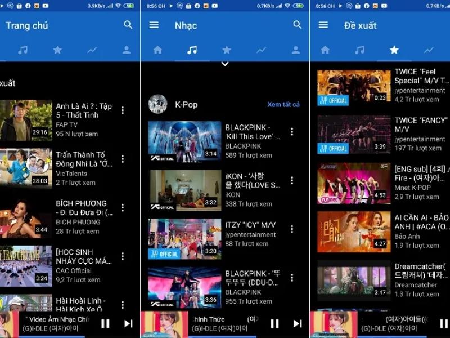This screenshot has height=338, width=450.
Task: Pause playback in Trang chủ mini player
Action: point(105,323)
